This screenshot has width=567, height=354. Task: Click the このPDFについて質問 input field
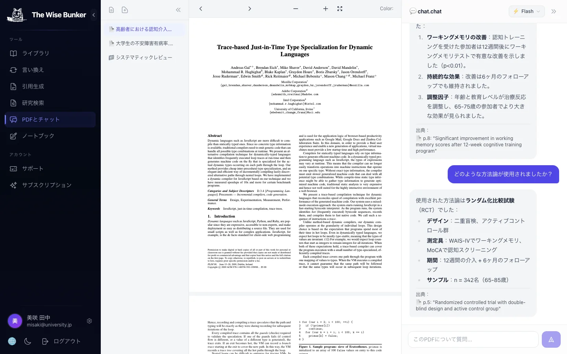click(x=472, y=339)
